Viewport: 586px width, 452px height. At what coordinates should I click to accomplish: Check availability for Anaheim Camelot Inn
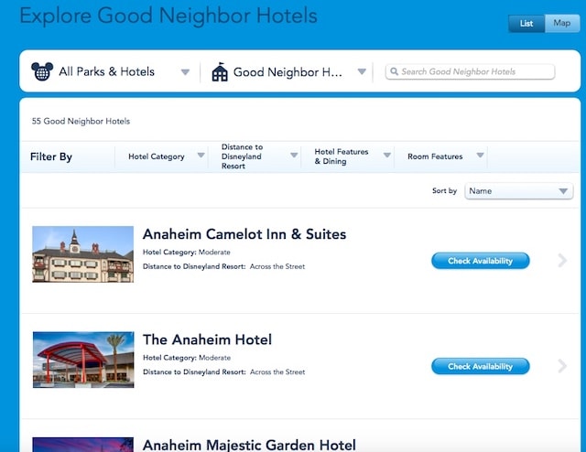coord(480,261)
